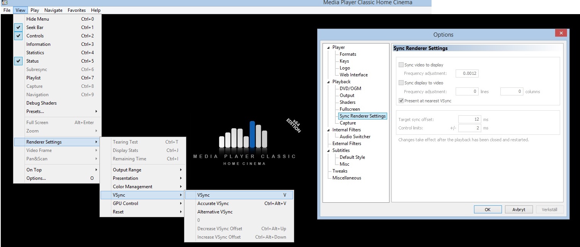The image size is (580, 247).
Task: Toggle the Statistics panel item
Action: point(57,53)
